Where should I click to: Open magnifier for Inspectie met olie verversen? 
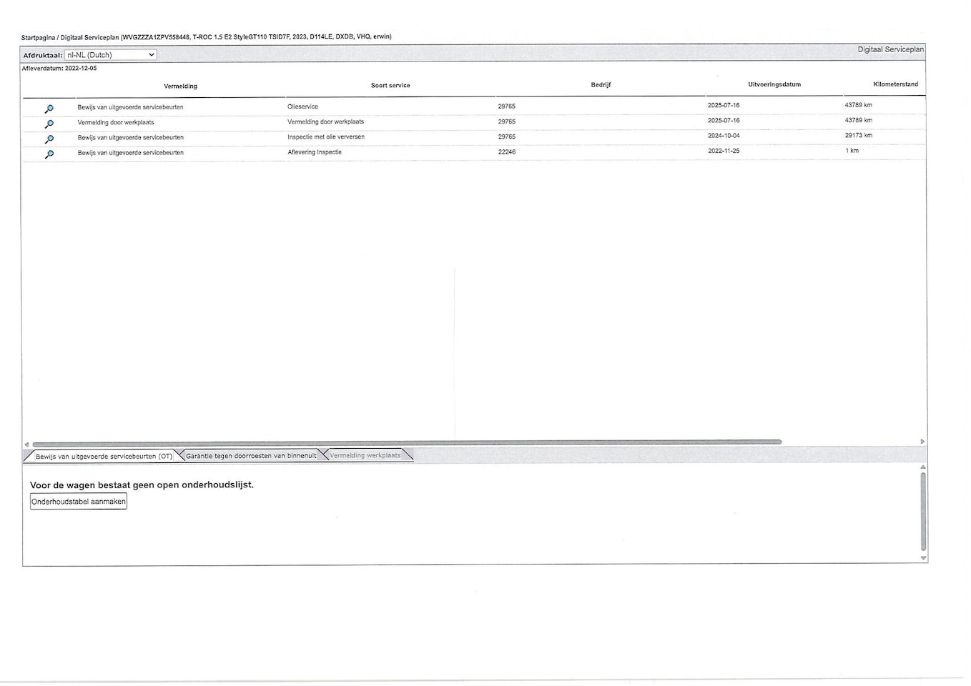(x=49, y=139)
